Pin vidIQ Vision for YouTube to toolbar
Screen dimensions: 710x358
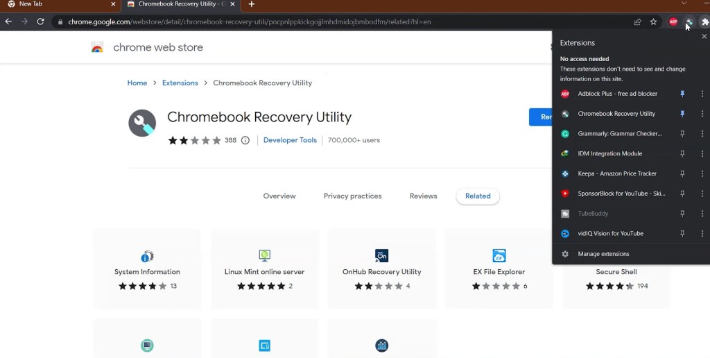[x=682, y=233]
